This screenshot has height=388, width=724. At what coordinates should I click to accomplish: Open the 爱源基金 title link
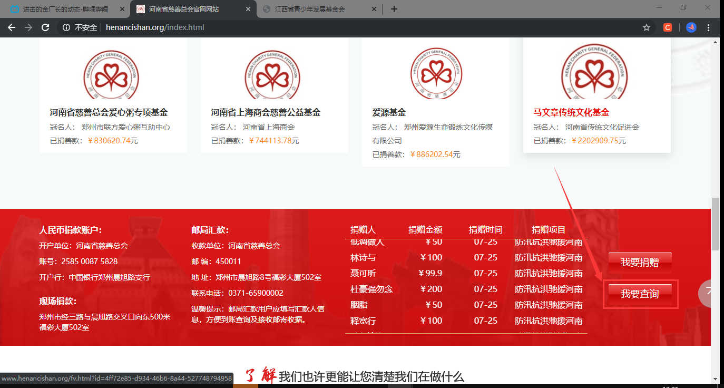tap(389, 112)
